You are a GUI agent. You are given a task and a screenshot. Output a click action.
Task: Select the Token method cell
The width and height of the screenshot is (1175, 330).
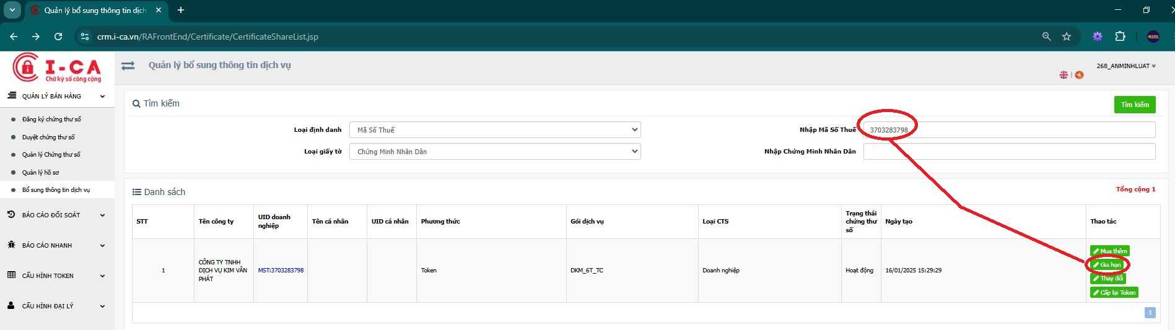[491, 271]
